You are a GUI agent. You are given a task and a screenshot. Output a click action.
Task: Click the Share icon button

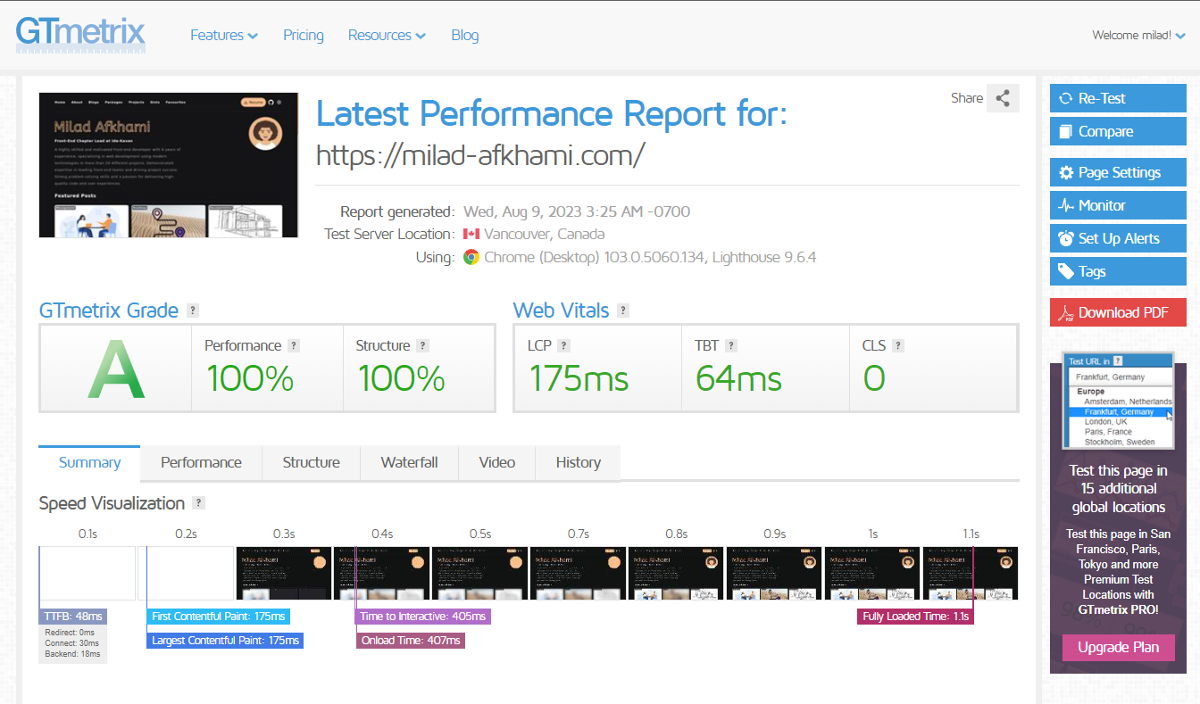1003,98
